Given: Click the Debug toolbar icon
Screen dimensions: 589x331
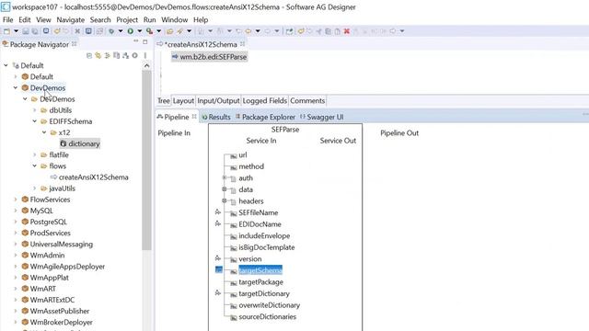Looking at the screenshot, I should [x=111, y=31].
